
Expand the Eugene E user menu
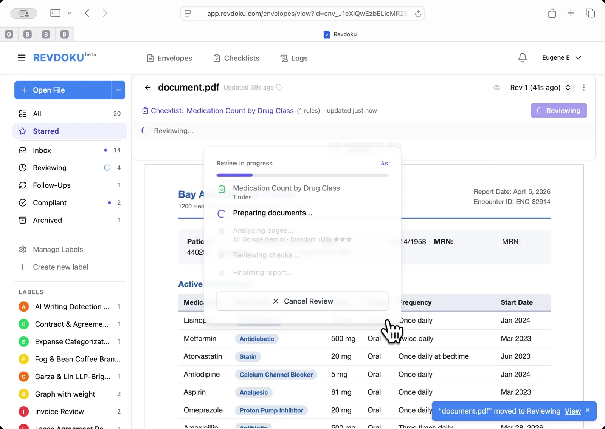point(561,58)
